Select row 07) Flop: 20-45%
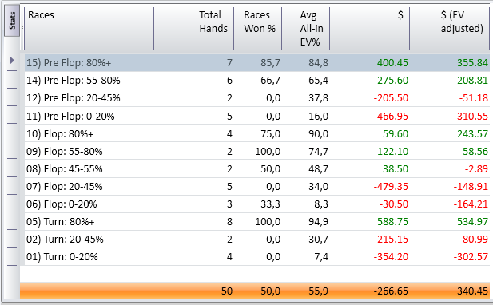The image size is (493, 305). [256, 187]
